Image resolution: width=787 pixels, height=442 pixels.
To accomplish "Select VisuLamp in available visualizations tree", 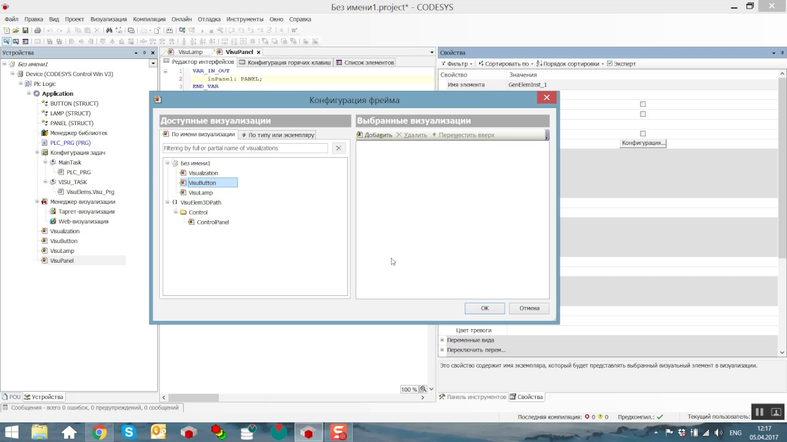I will [x=200, y=193].
